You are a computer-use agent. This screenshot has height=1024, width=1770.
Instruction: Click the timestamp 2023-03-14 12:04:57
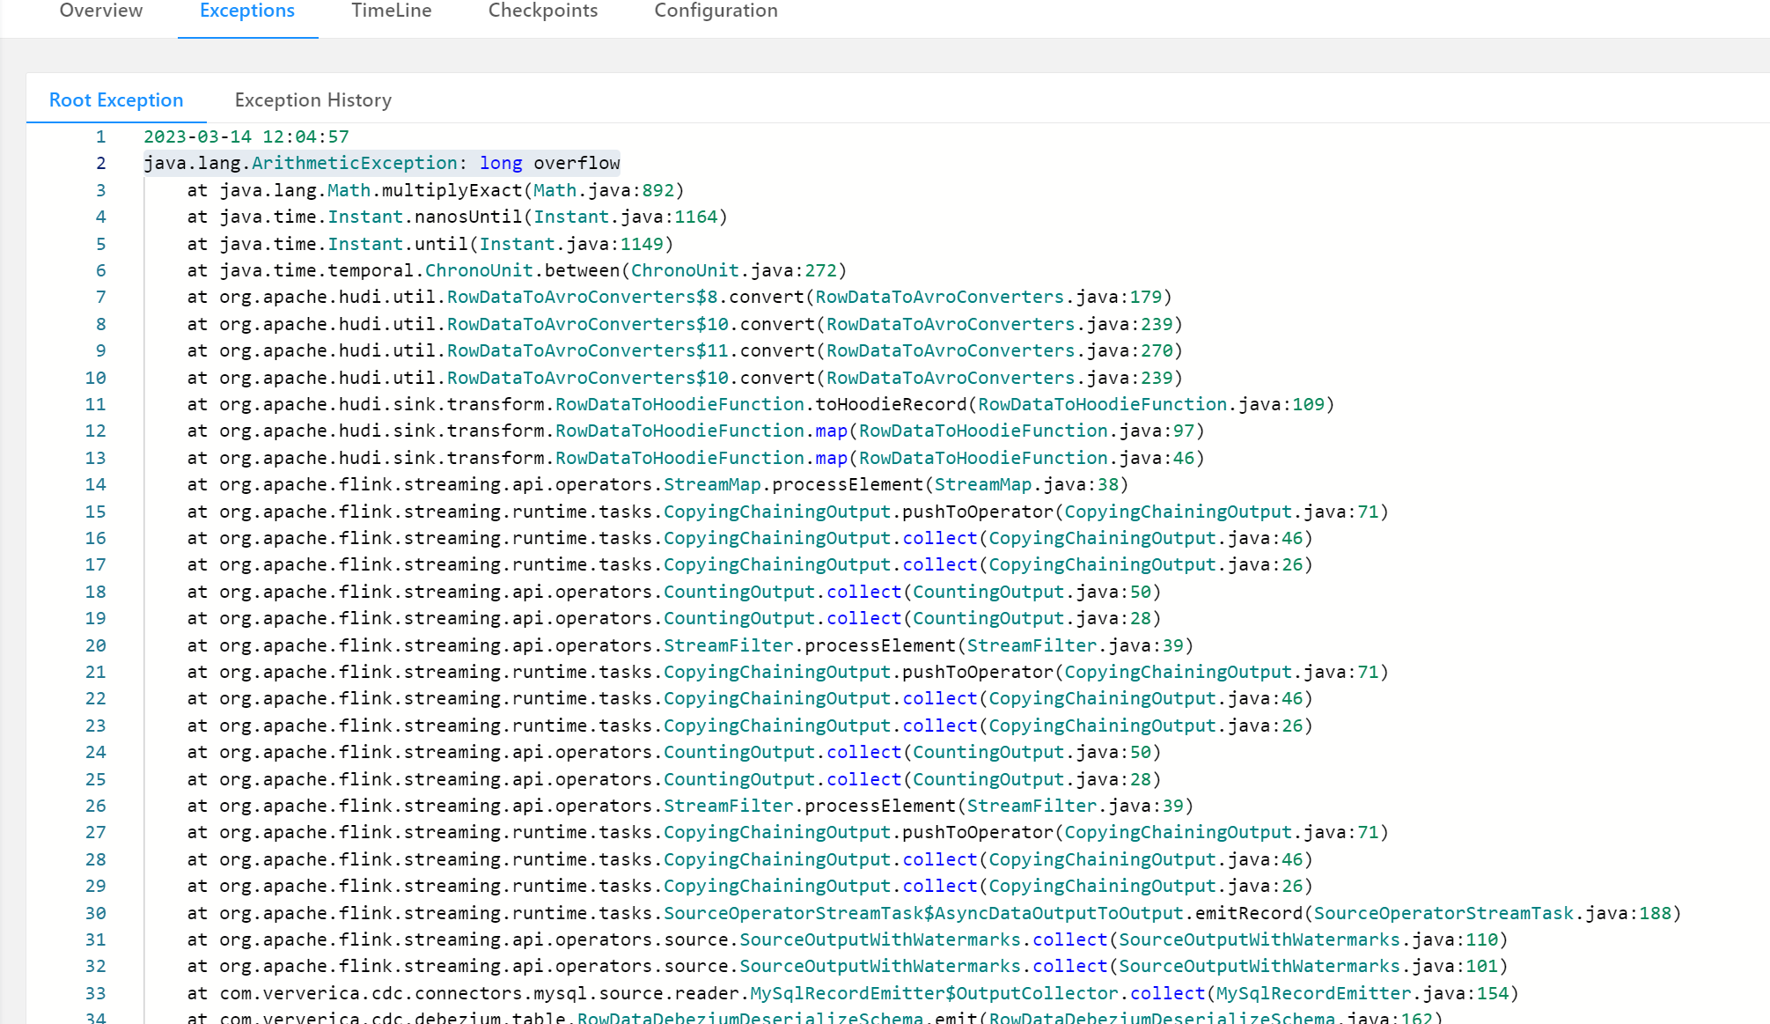[246, 137]
